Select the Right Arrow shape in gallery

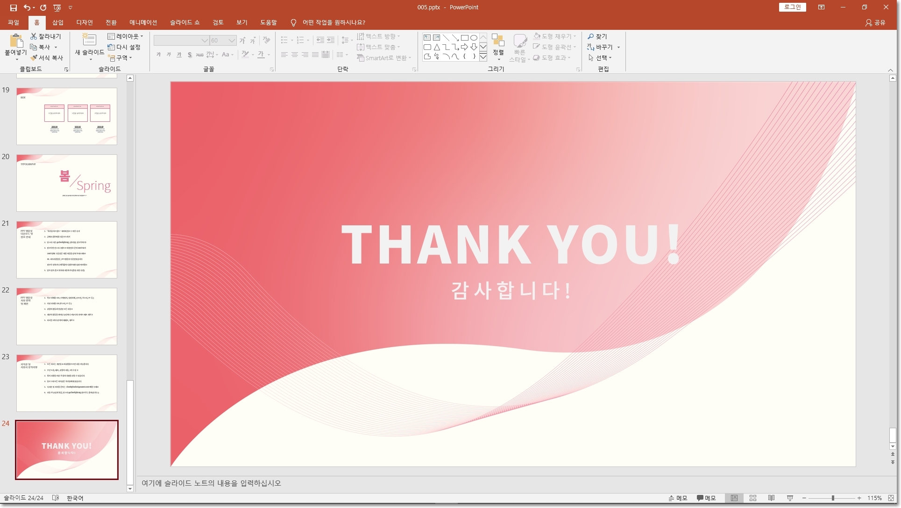pos(464,47)
